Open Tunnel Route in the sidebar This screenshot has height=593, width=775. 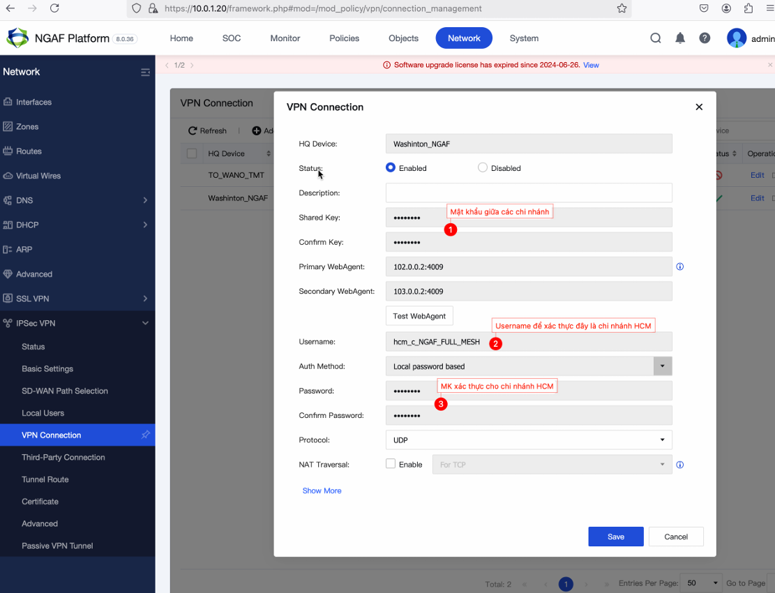(45, 479)
